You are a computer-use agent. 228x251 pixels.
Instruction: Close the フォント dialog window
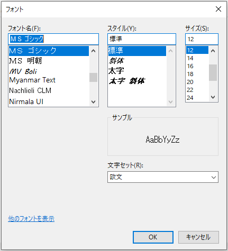coord(218,9)
